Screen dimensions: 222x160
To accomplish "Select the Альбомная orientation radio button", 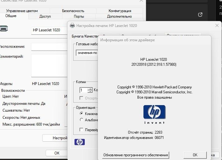I will (81, 120).
